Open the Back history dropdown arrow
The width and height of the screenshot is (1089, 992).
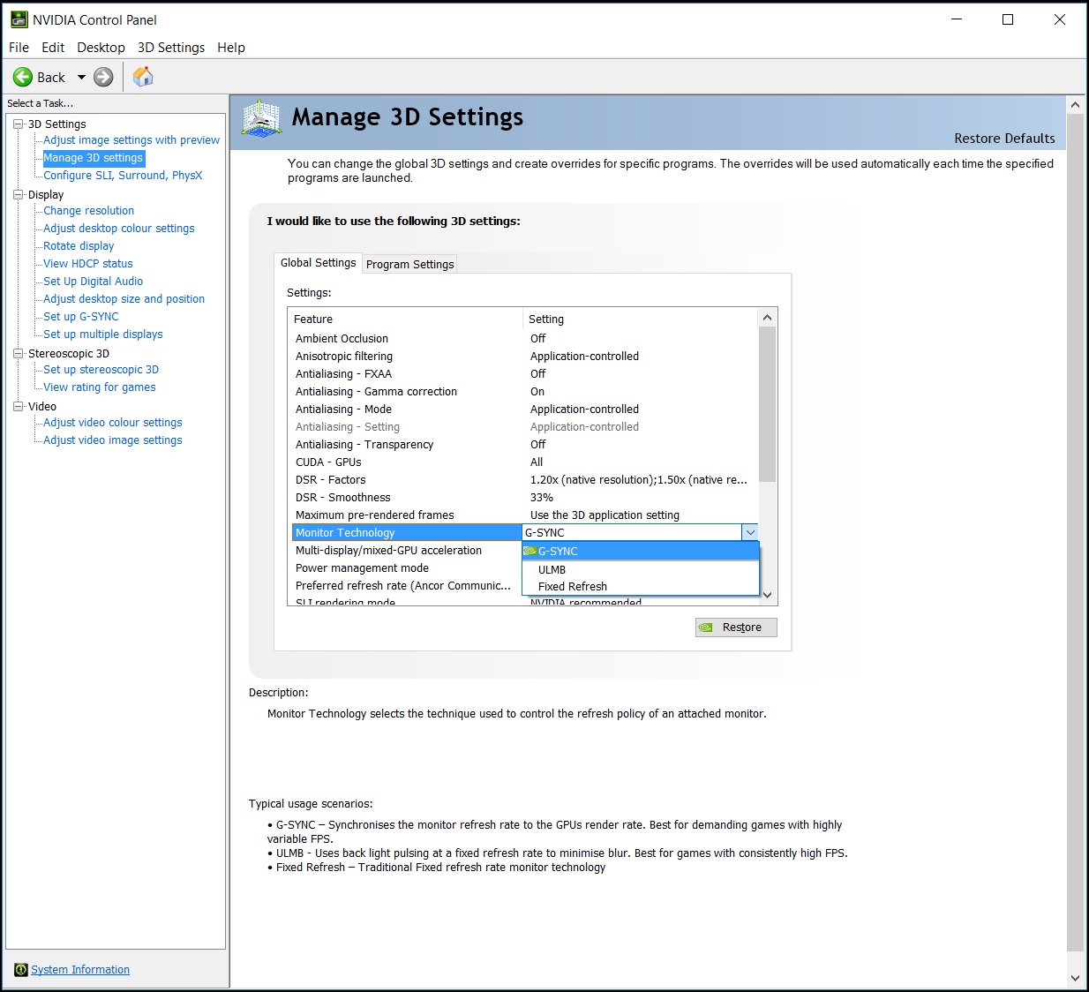pyautogui.click(x=81, y=78)
